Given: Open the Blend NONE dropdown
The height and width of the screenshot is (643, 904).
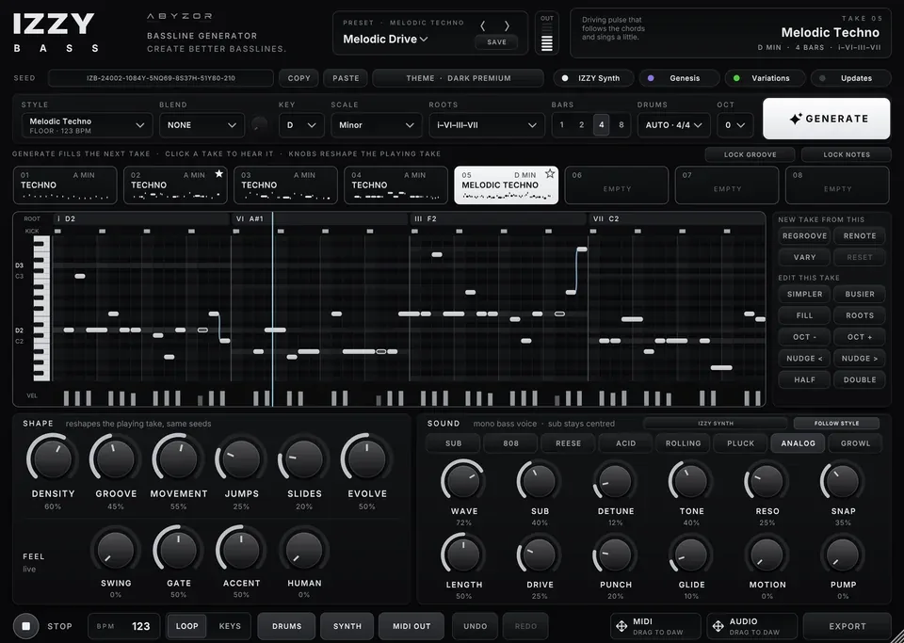Looking at the screenshot, I should click(202, 125).
